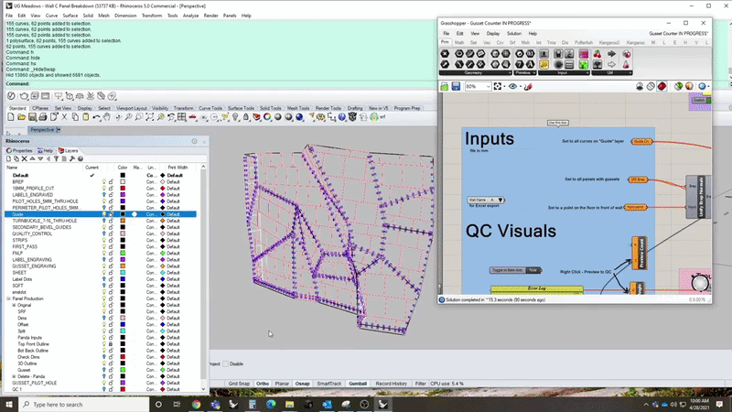Click the red Shaded preview icon in Grasshopper

click(x=662, y=86)
